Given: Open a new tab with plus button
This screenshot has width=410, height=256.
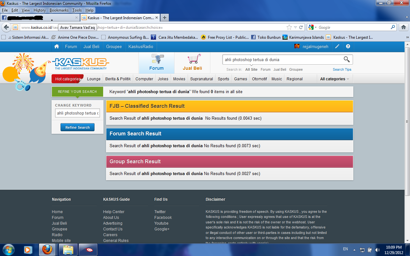Looking at the screenshot, I should coord(164,18).
